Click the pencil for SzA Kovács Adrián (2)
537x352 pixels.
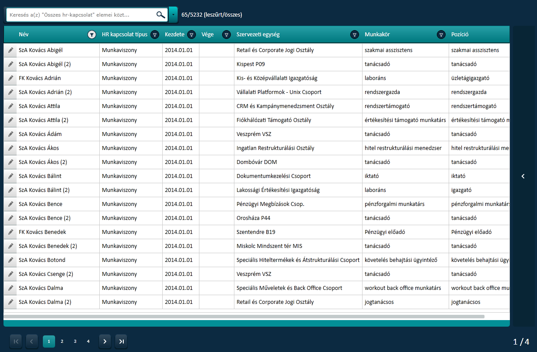(10, 92)
